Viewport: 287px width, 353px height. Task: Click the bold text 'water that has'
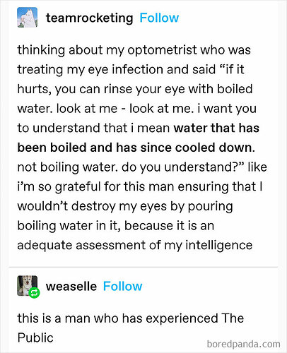click(216, 128)
